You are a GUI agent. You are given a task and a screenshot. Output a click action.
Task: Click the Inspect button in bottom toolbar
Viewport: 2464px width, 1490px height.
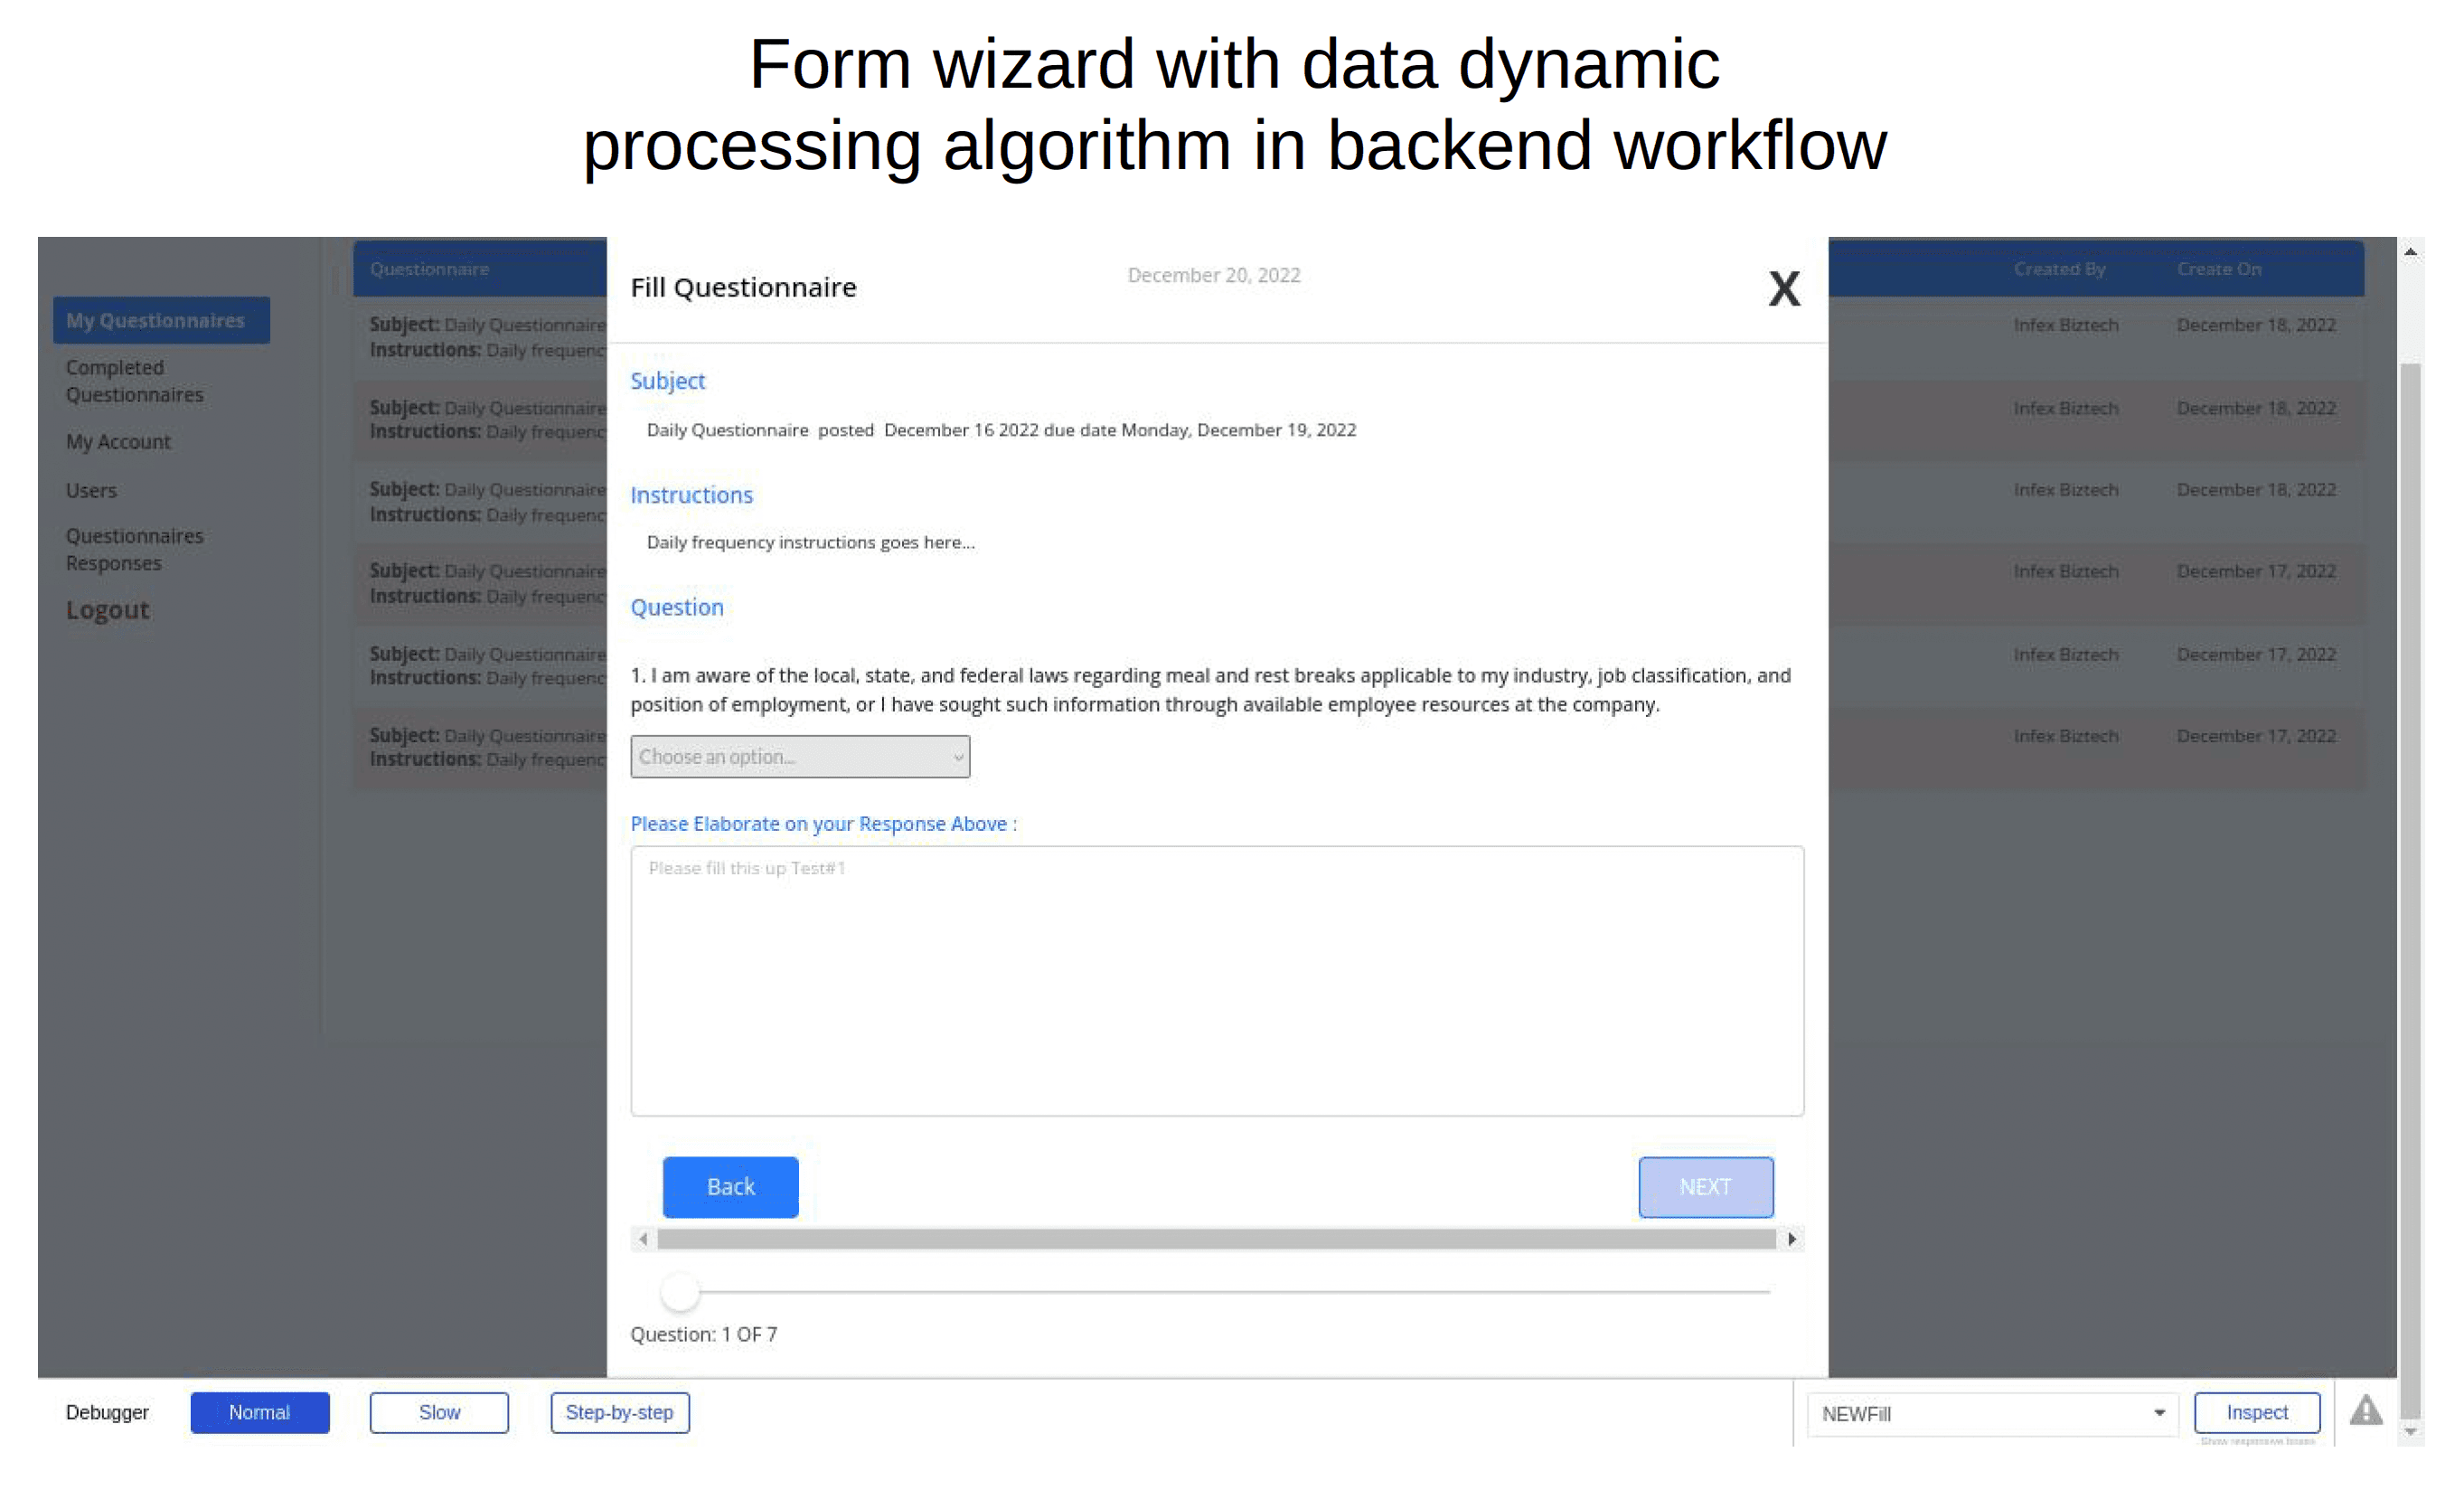[2256, 1410]
